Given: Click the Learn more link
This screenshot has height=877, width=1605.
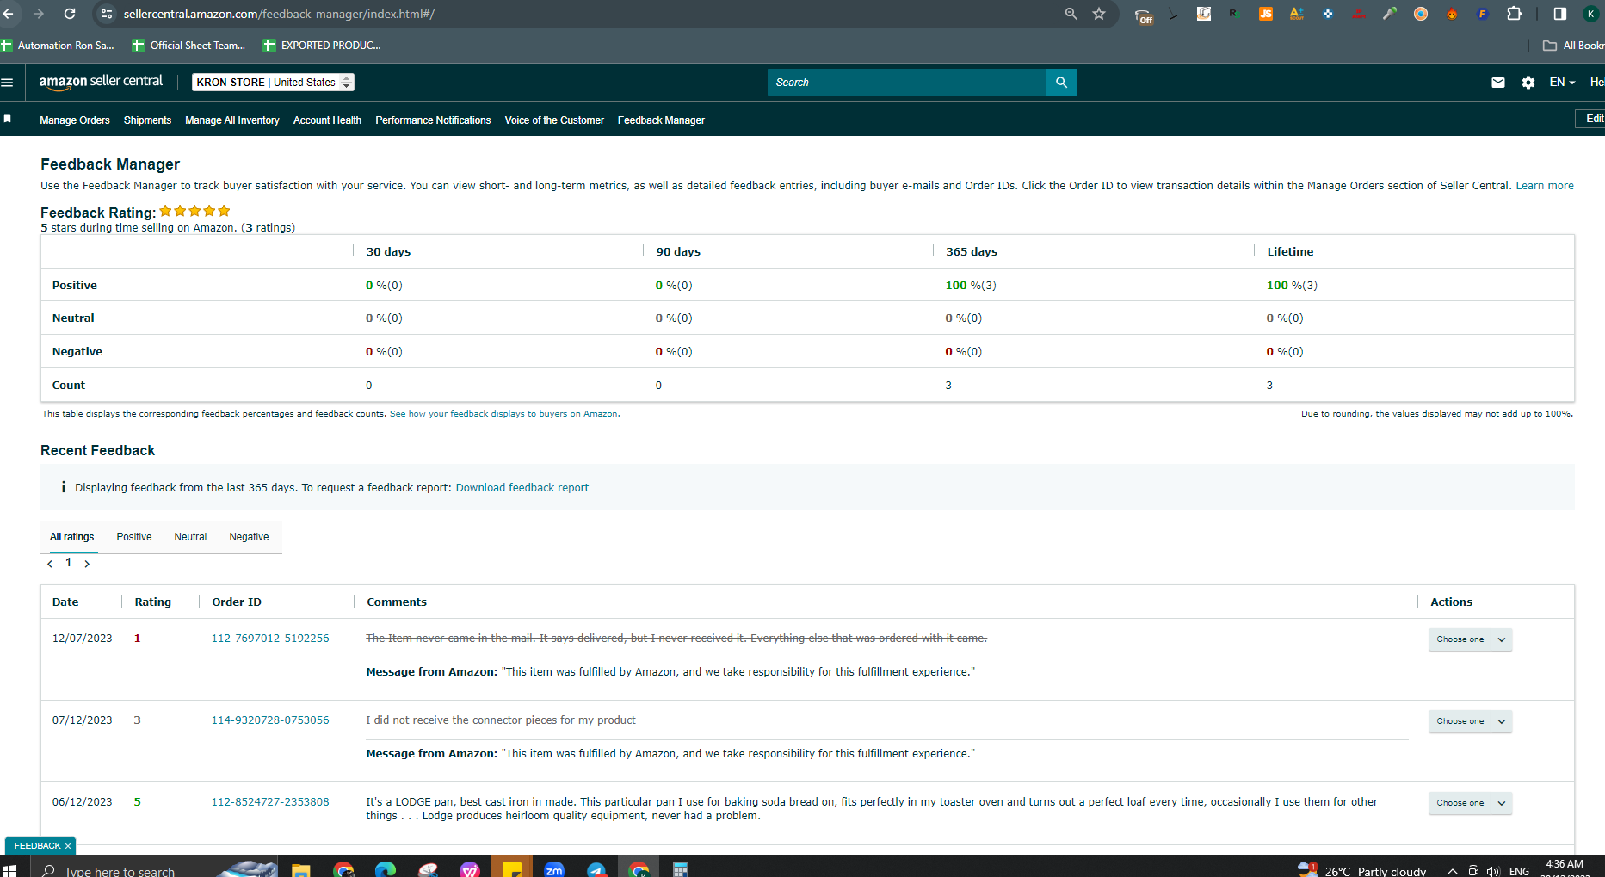Looking at the screenshot, I should coord(1545,186).
